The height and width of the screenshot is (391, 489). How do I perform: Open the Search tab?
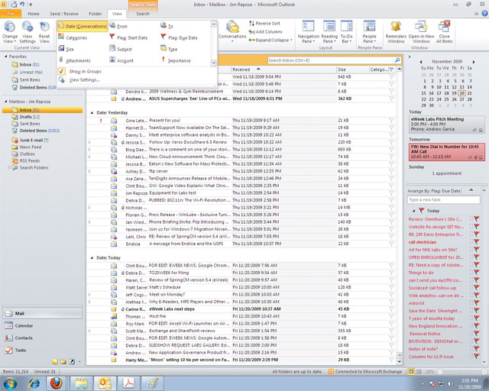tap(143, 14)
